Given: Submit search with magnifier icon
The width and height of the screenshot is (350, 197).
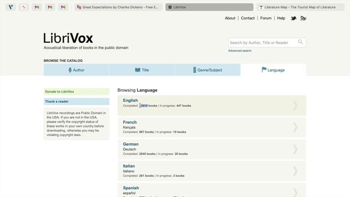Looking at the screenshot, I should [x=300, y=42].
